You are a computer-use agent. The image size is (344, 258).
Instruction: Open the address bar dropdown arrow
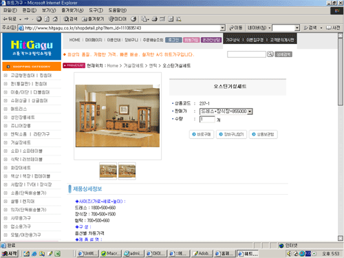click(x=222, y=28)
